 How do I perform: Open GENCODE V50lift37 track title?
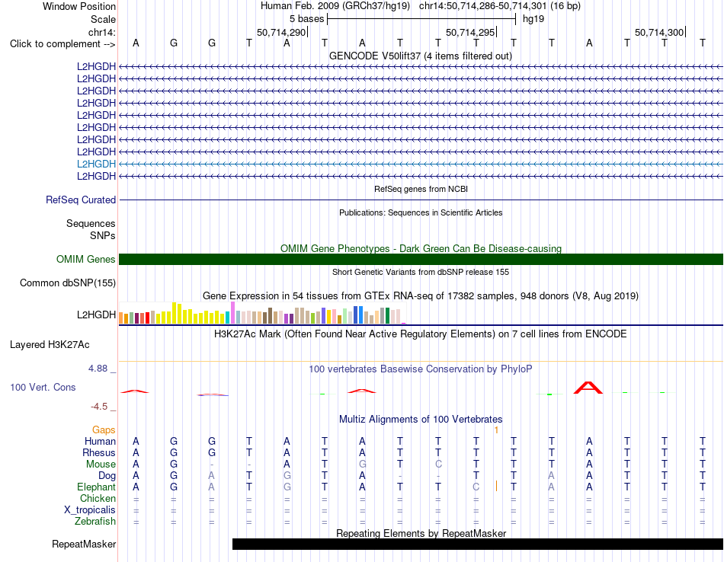420,56
